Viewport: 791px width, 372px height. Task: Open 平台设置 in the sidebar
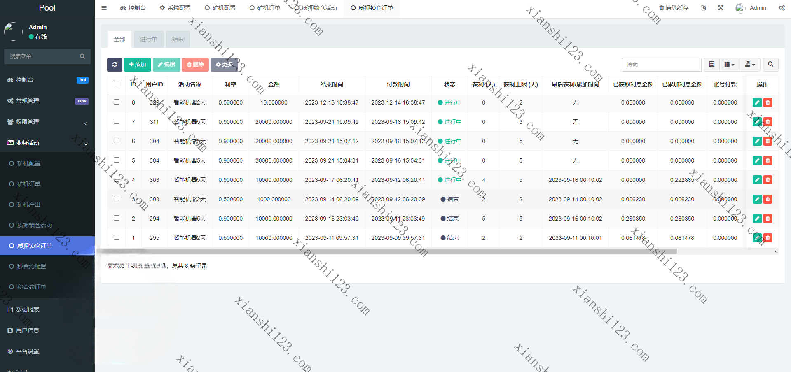(47, 351)
